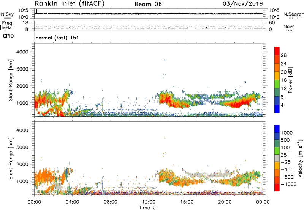The height and width of the screenshot is (210, 304).
Task: Click the date '03/Nov/2019'
Action: [243, 3]
